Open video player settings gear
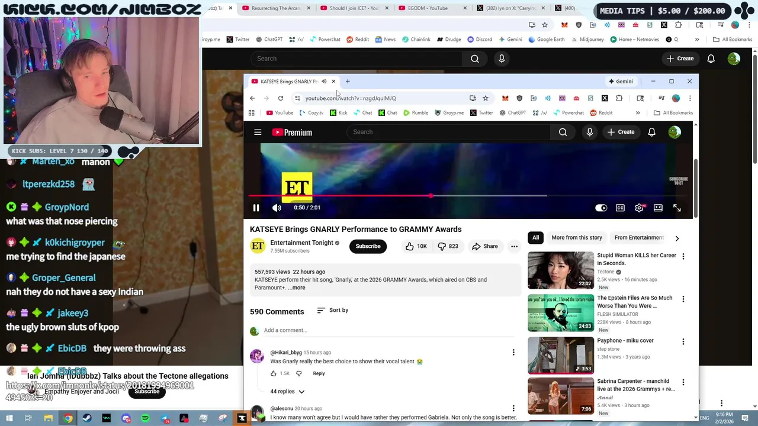 click(639, 208)
